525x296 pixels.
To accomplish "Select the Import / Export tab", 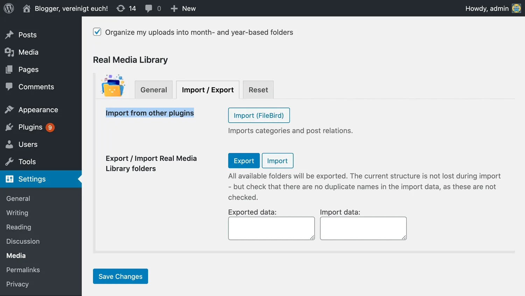I will [208, 90].
